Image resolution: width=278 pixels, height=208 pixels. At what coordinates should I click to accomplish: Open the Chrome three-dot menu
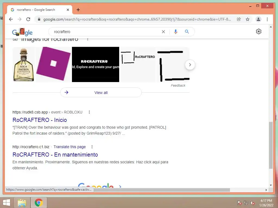coord(267,19)
